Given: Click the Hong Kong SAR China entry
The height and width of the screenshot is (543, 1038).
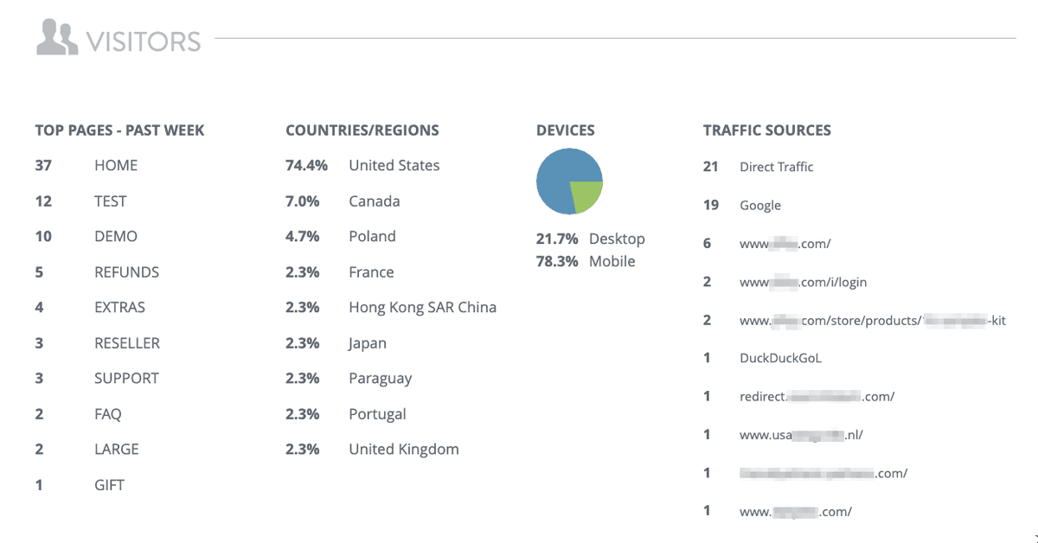Looking at the screenshot, I should pos(422,307).
